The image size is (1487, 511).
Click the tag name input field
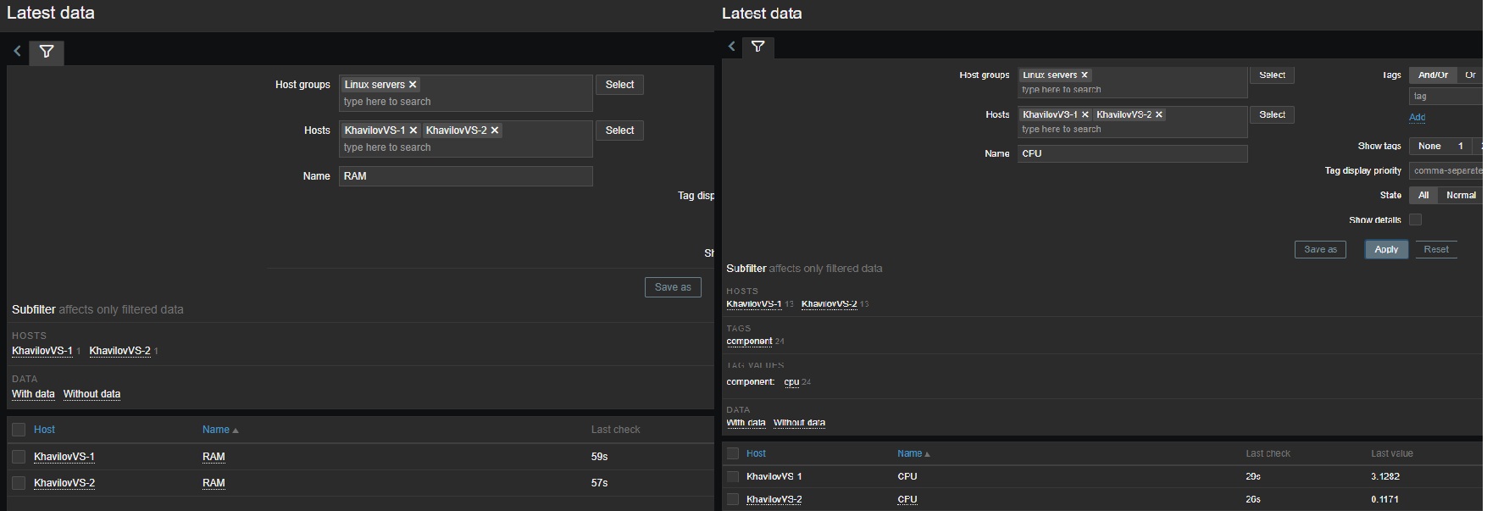coord(1446,97)
